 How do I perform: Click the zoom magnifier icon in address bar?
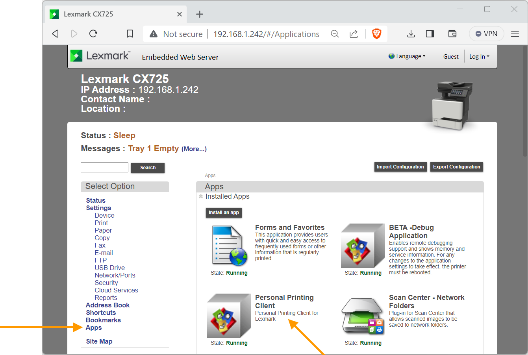(x=335, y=34)
